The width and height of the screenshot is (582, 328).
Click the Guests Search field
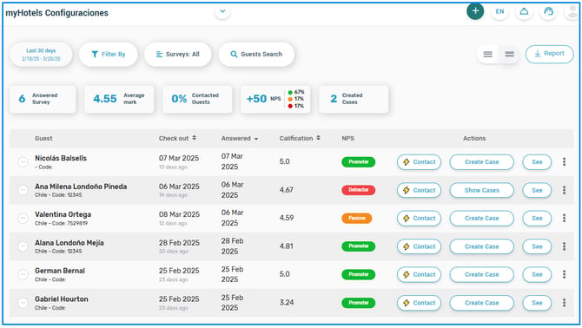(x=256, y=55)
